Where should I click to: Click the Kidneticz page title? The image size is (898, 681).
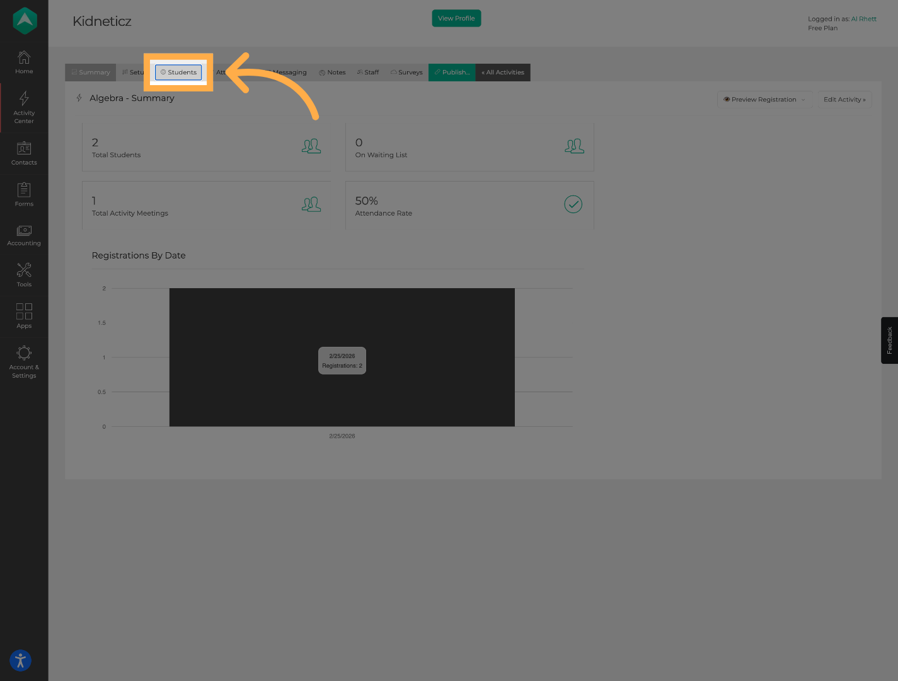tap(102, 21)
